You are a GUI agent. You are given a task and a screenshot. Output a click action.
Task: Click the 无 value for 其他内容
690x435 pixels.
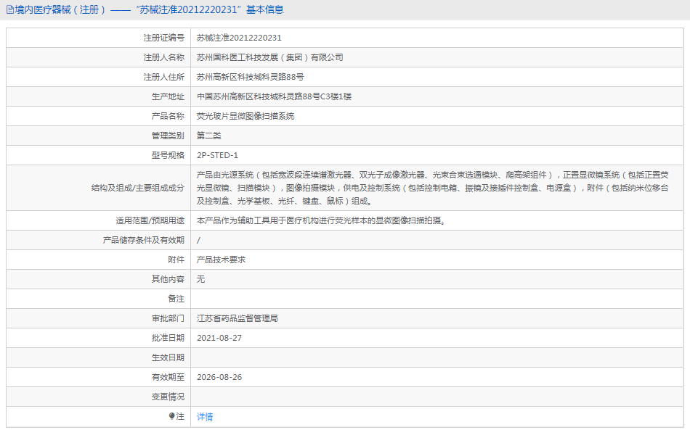point(200,279)
